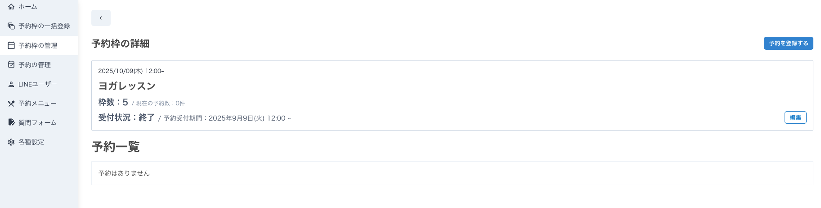821x208 pixels.
Task: Click the utensils icon beside 予約メニュー
Action: (11, 104)
